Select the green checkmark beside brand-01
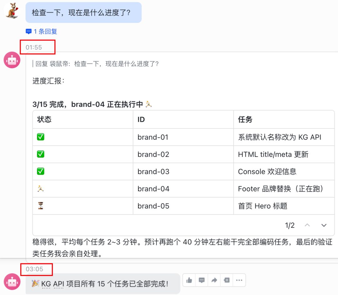 click(x=40, y=137)
